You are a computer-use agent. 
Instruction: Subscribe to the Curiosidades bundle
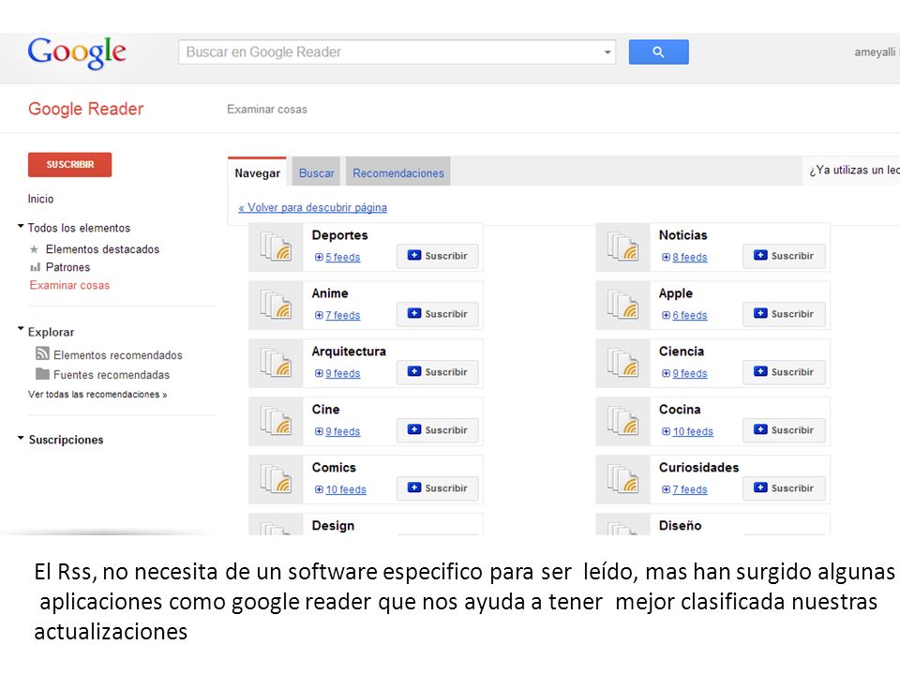784,487
